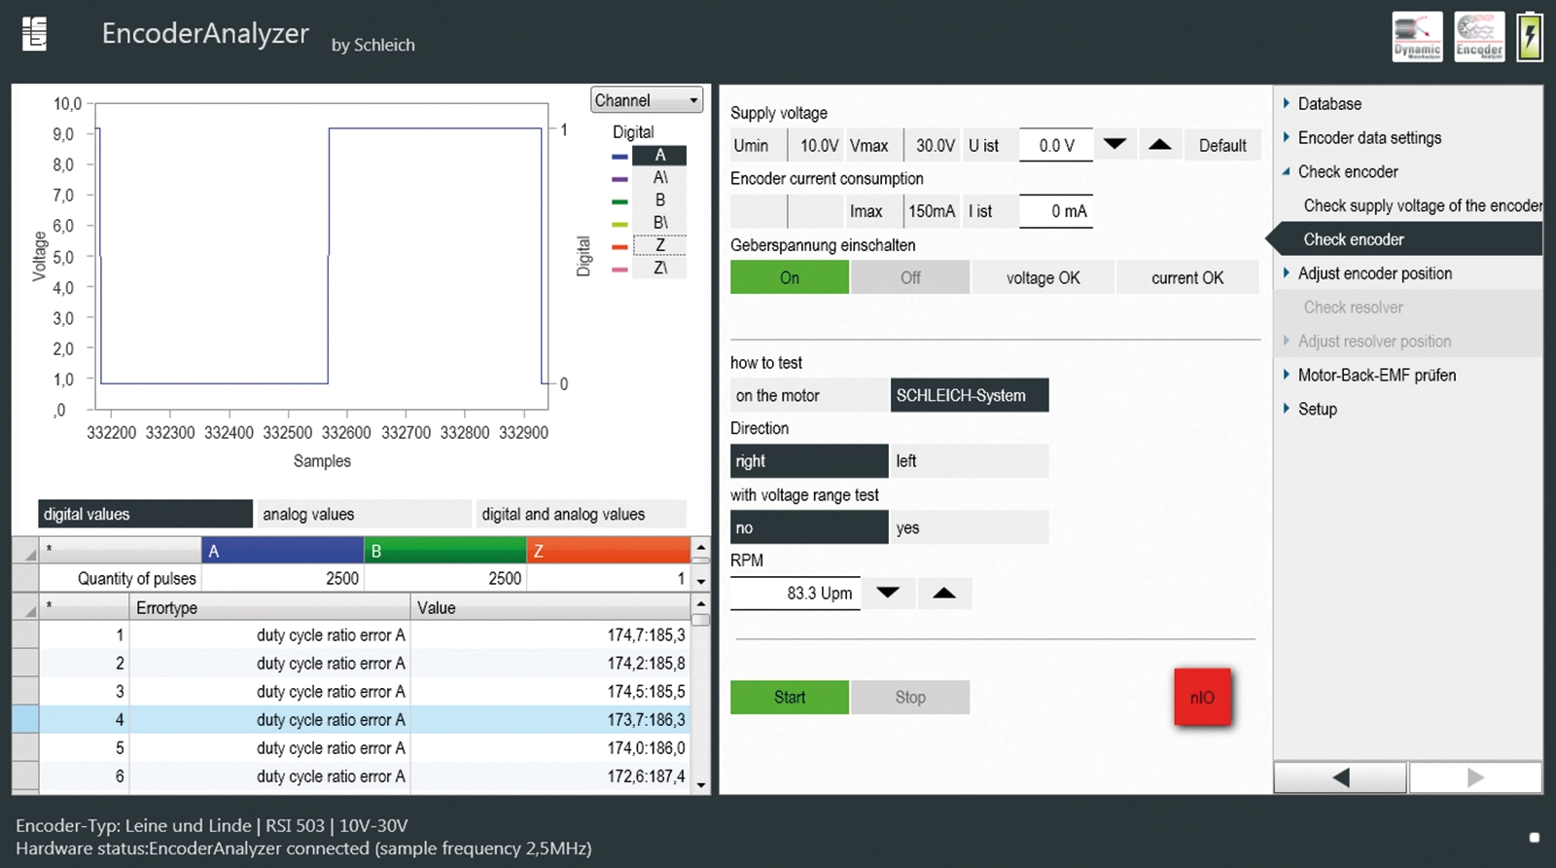The height and width of the screenshot is (868, 1556).
Task: Enable voltage range test with yes
Action: coord(969,527)
